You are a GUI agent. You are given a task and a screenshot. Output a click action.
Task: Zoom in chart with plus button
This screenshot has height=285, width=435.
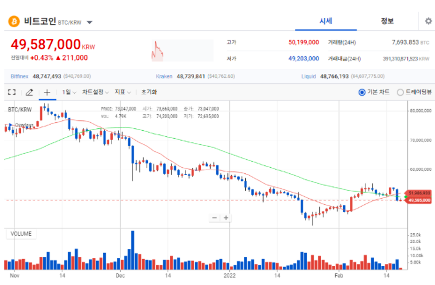[226, 217]
